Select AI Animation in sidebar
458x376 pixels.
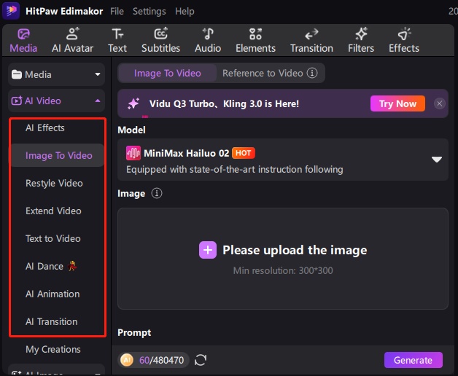click(53, 294)
